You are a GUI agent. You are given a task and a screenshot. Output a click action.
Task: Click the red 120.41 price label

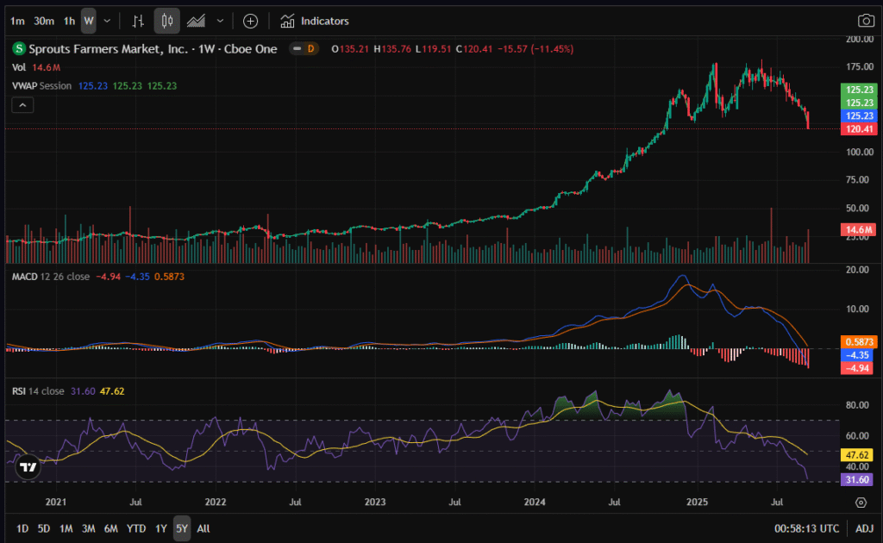[858, 129]
